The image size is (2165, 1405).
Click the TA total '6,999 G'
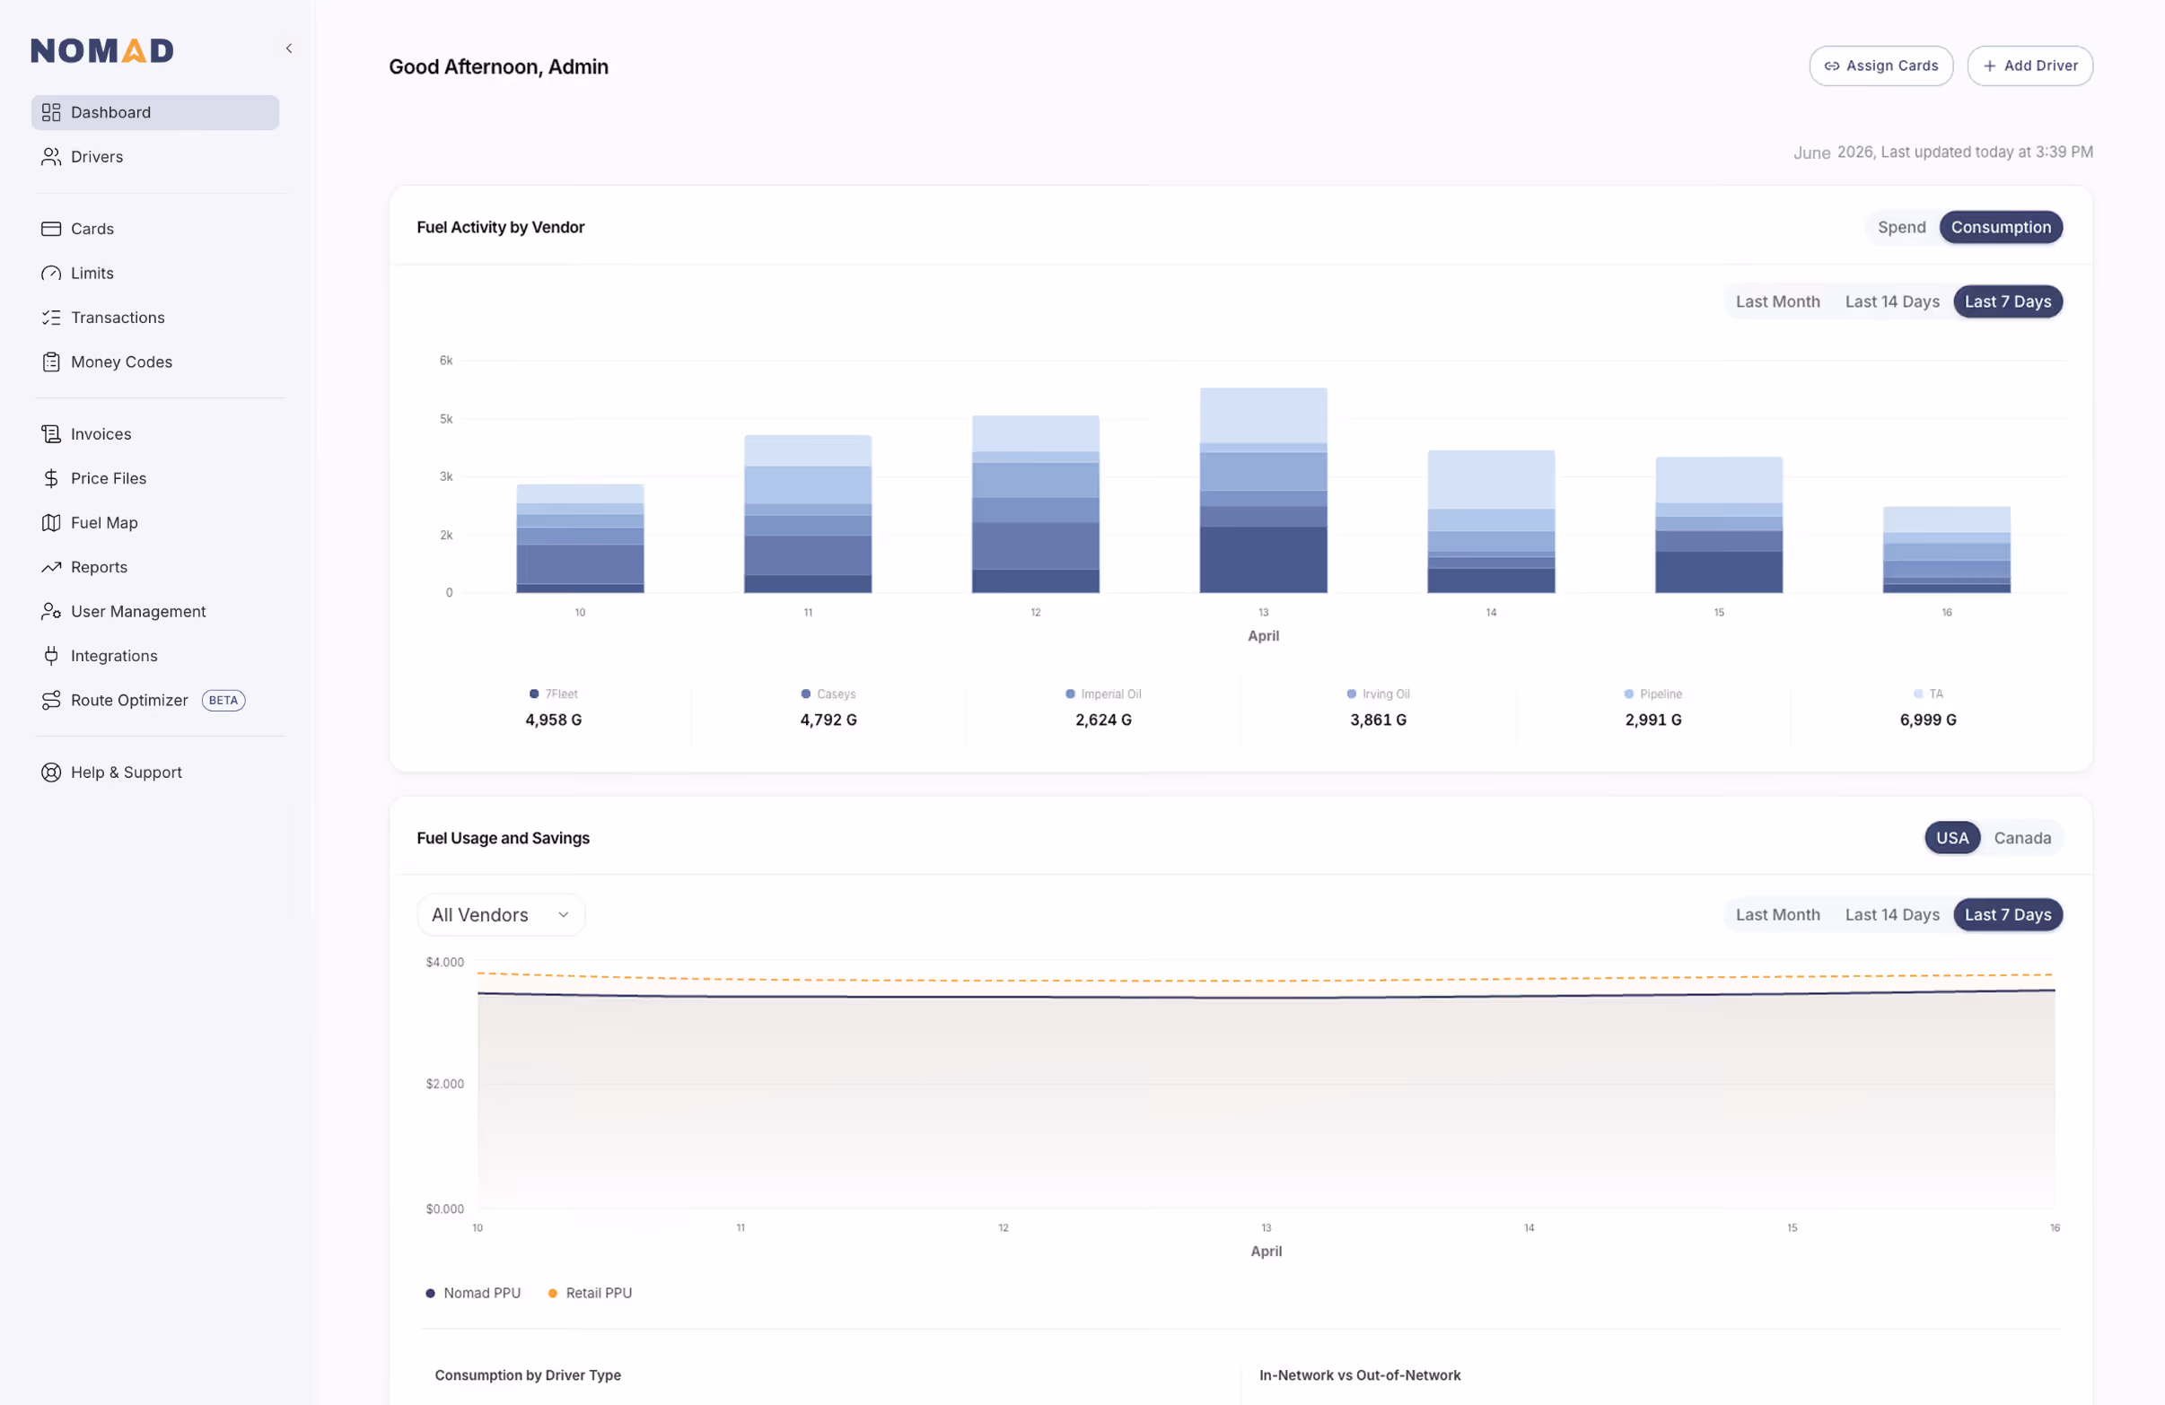[x=1927, y=720]
